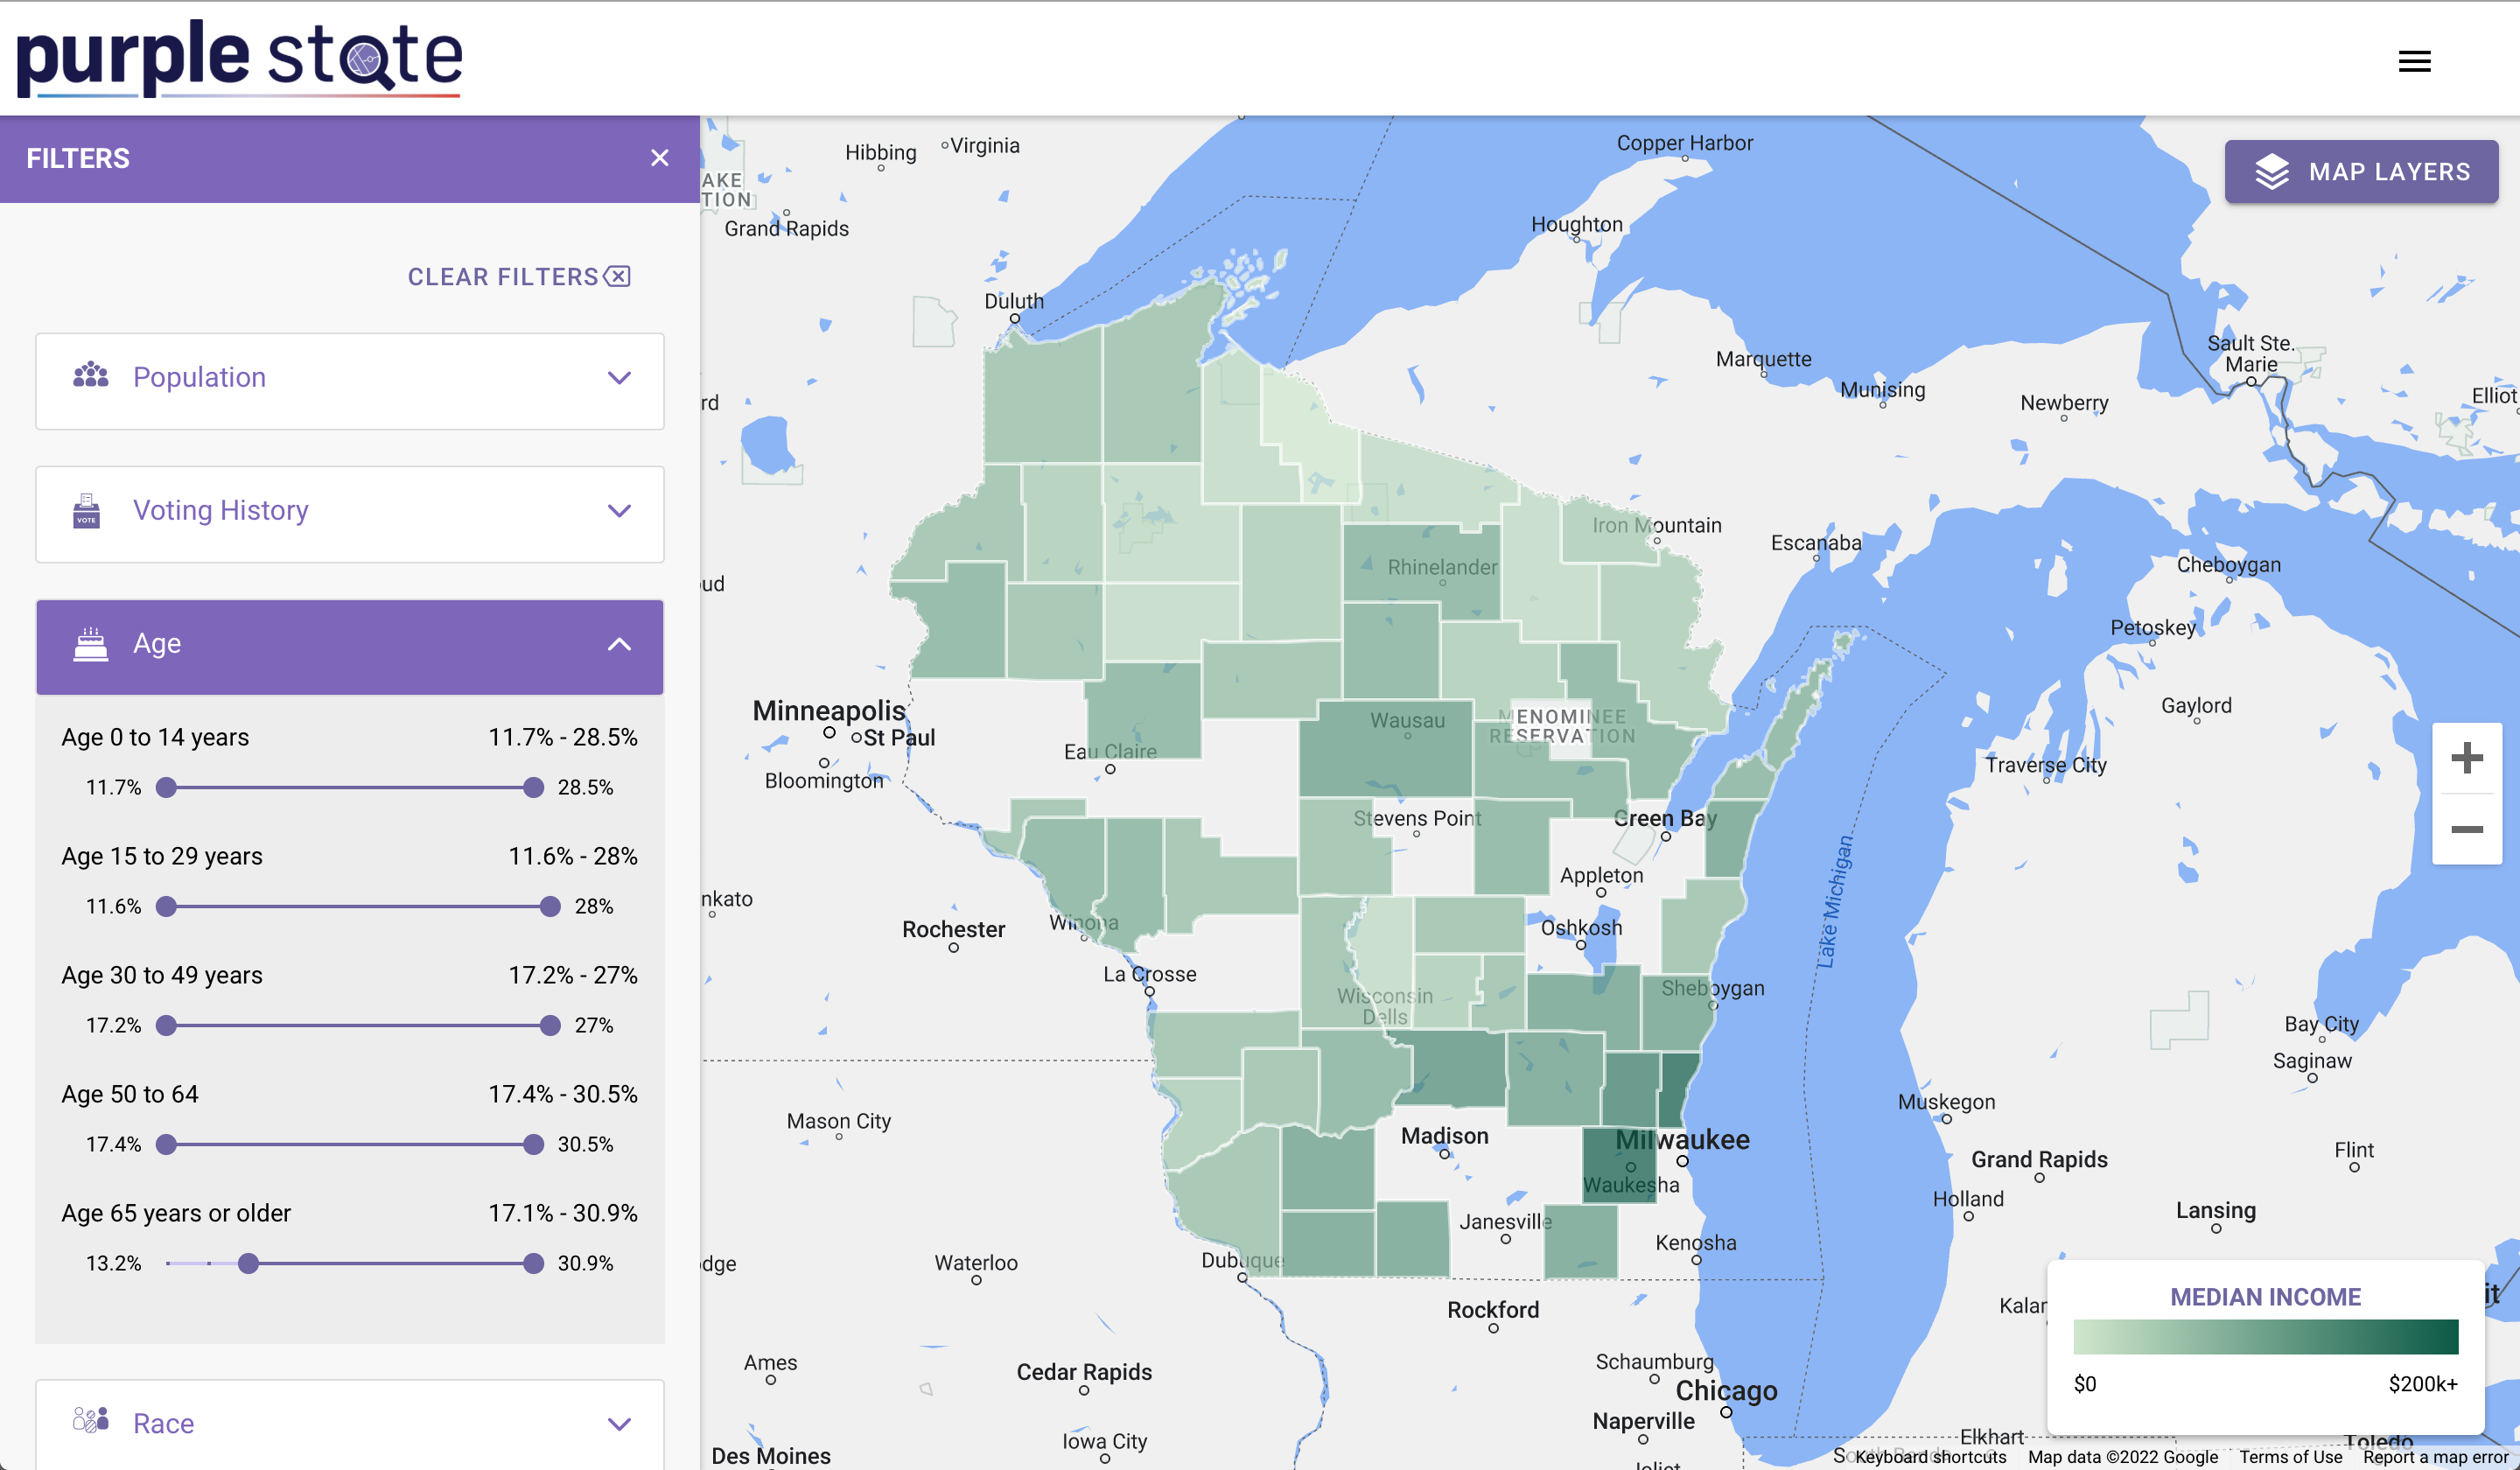
Task: Click the Race people icon
Action: (x=90, y=1421)
